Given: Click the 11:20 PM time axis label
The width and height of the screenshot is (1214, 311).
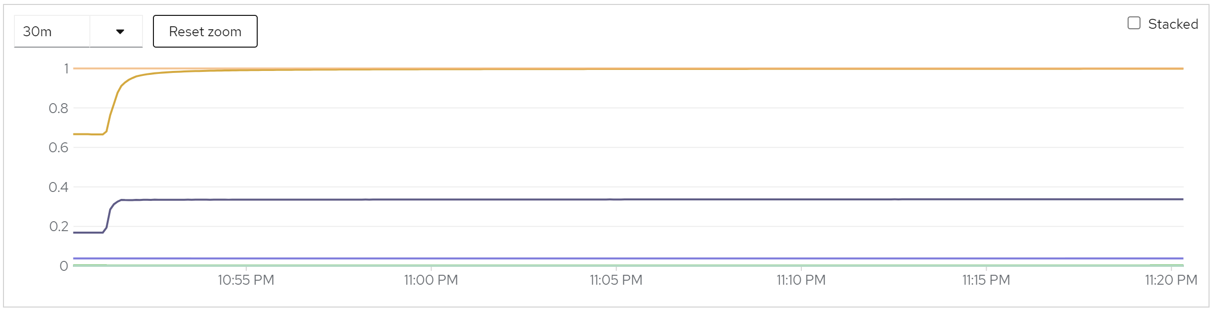Looking at the screenshot, I should [1171, 280].
